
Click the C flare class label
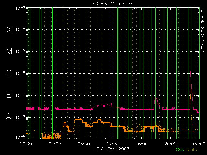click(x=9, y=73)
